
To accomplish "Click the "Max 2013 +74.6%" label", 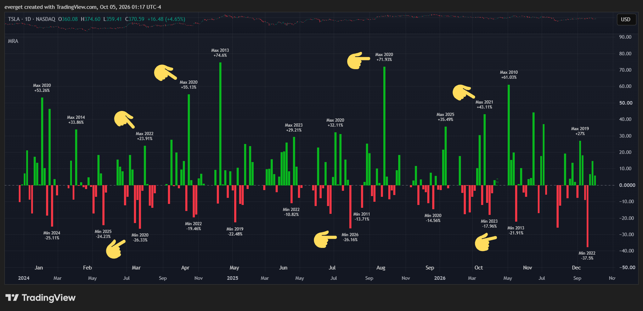I will [x=220, y=53].
